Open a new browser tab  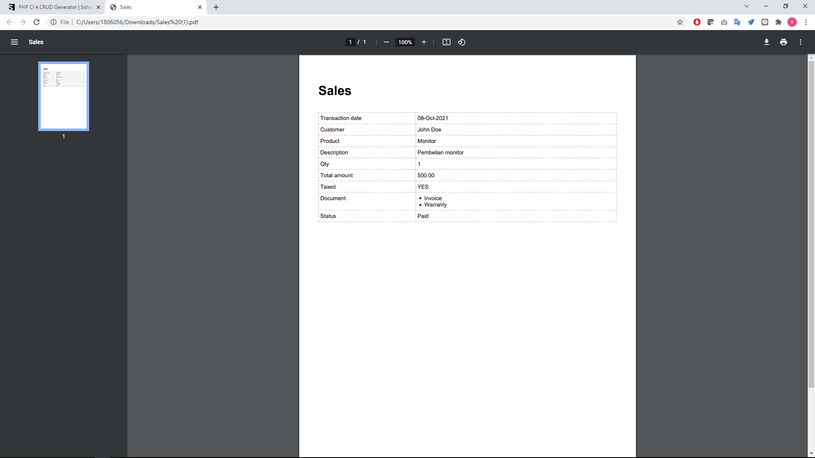point(216,7)
